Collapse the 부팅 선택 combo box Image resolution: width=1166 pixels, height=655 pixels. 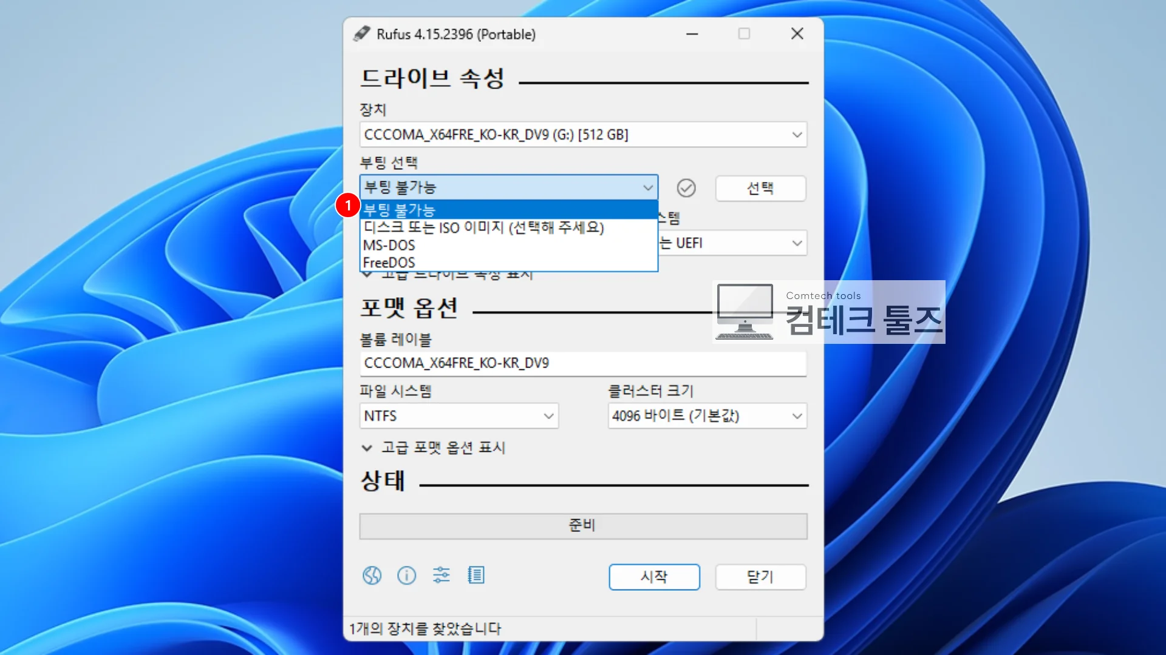(x=509, y=187)
